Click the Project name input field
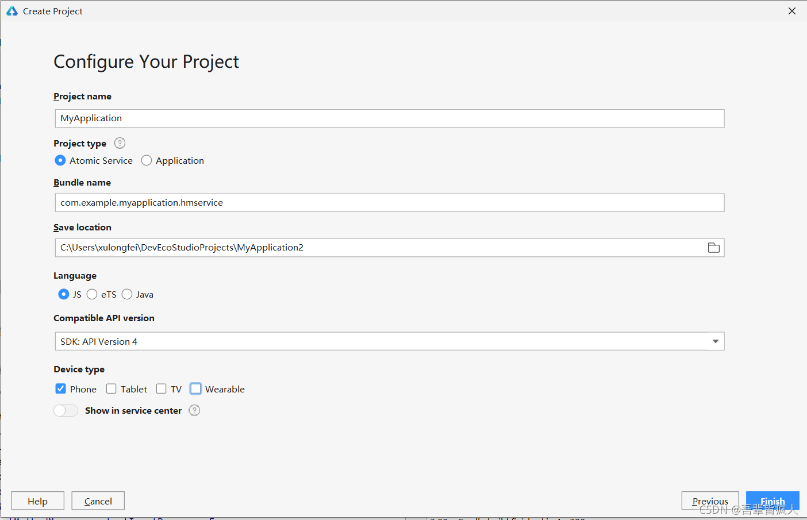 pyautogui.click(x=389, y=118)
